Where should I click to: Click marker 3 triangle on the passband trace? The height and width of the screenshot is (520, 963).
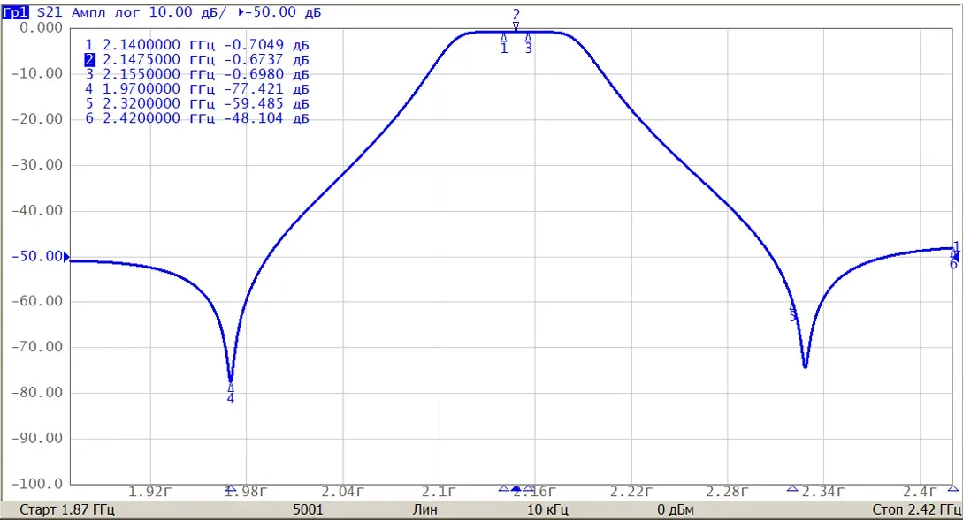(528, 38)
